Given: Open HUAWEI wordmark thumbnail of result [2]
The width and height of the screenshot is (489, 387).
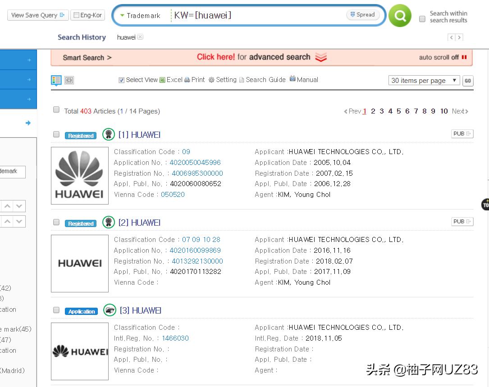Looking at the screenshot, I should (x=80, y=264).
